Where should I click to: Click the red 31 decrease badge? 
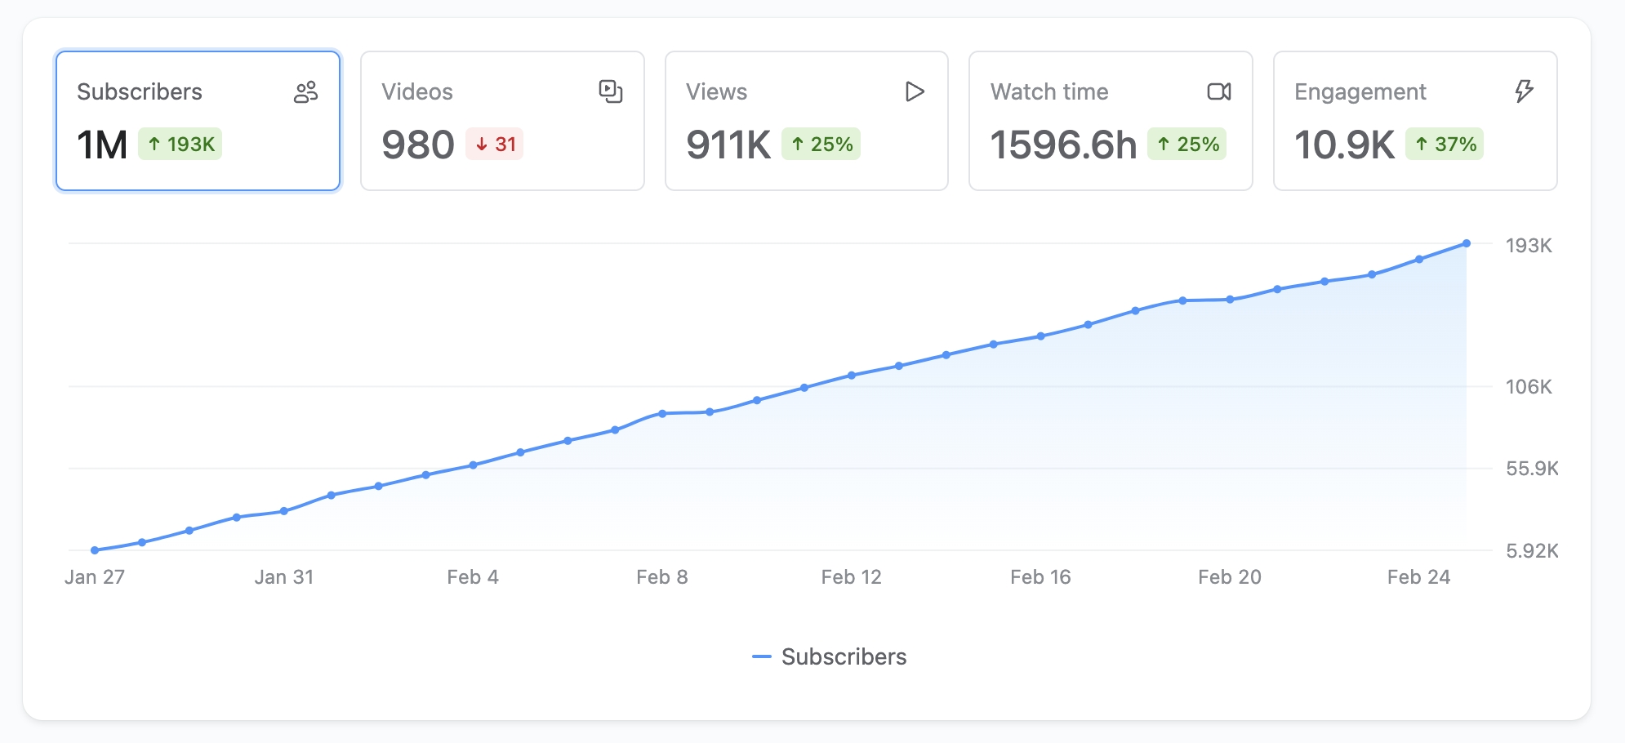(495, 145)
